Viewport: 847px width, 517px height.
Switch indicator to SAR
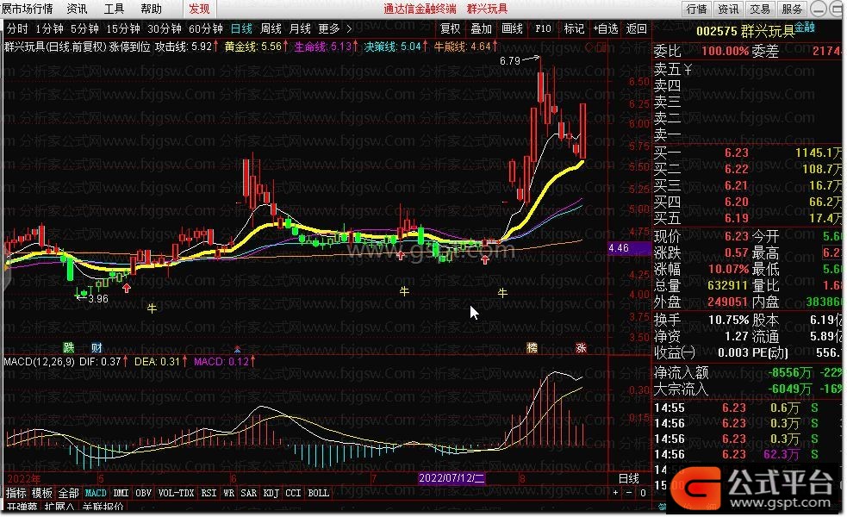point(248,493)
